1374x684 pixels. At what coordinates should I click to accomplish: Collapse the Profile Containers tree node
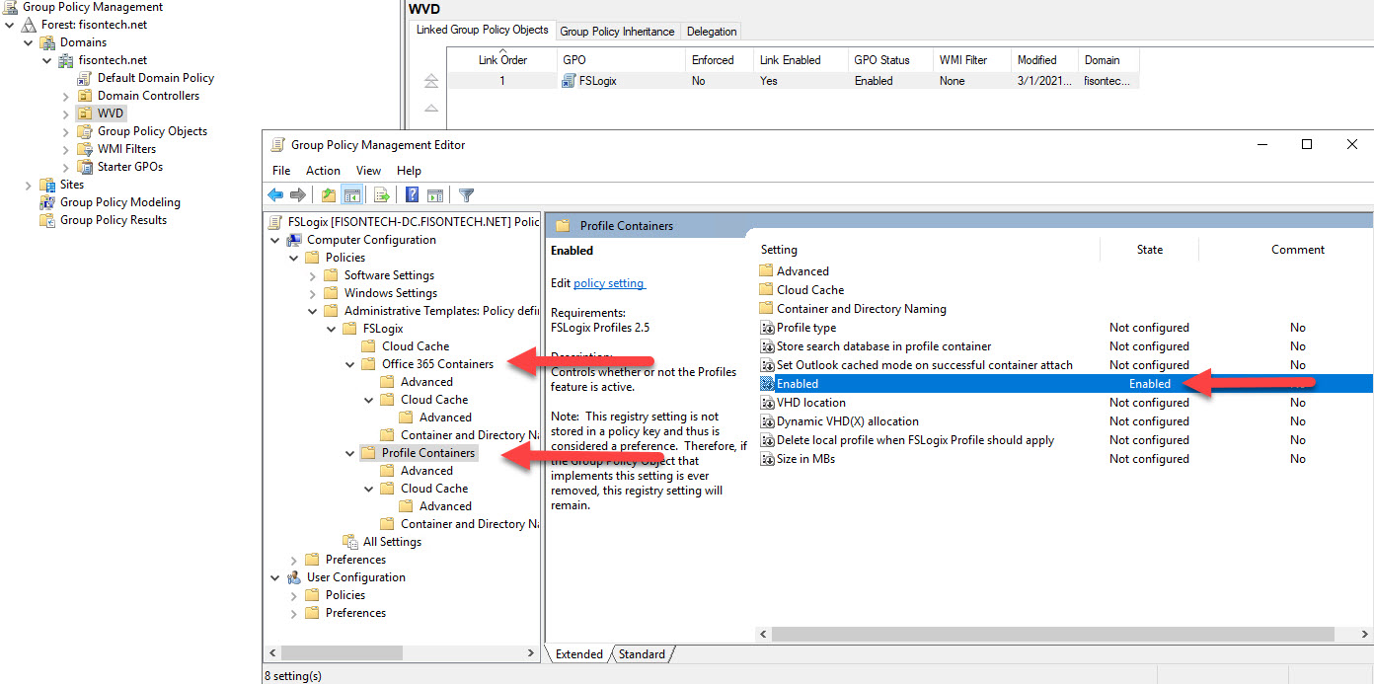pyautogui.click(x=350, y=453)
